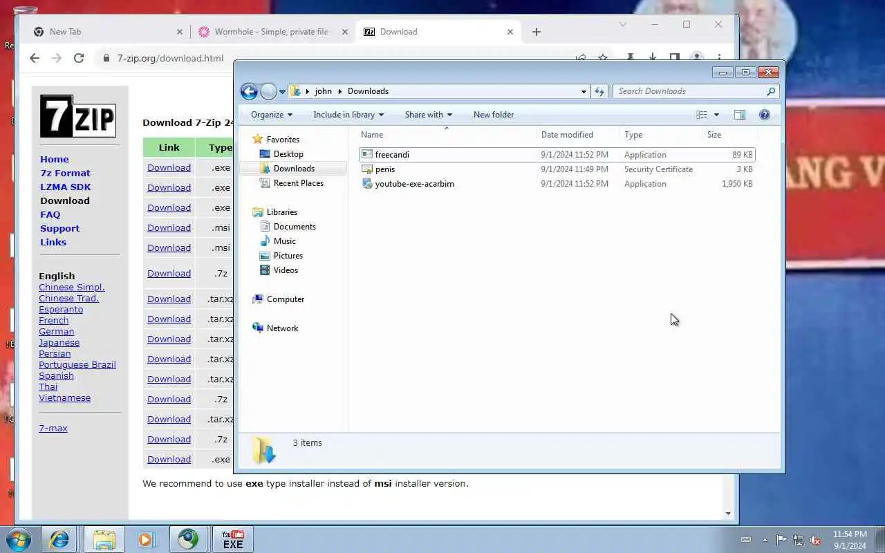
Task: Select Libraries in the navigation pane
Action: pyautogui.click(x=281, y=212)
